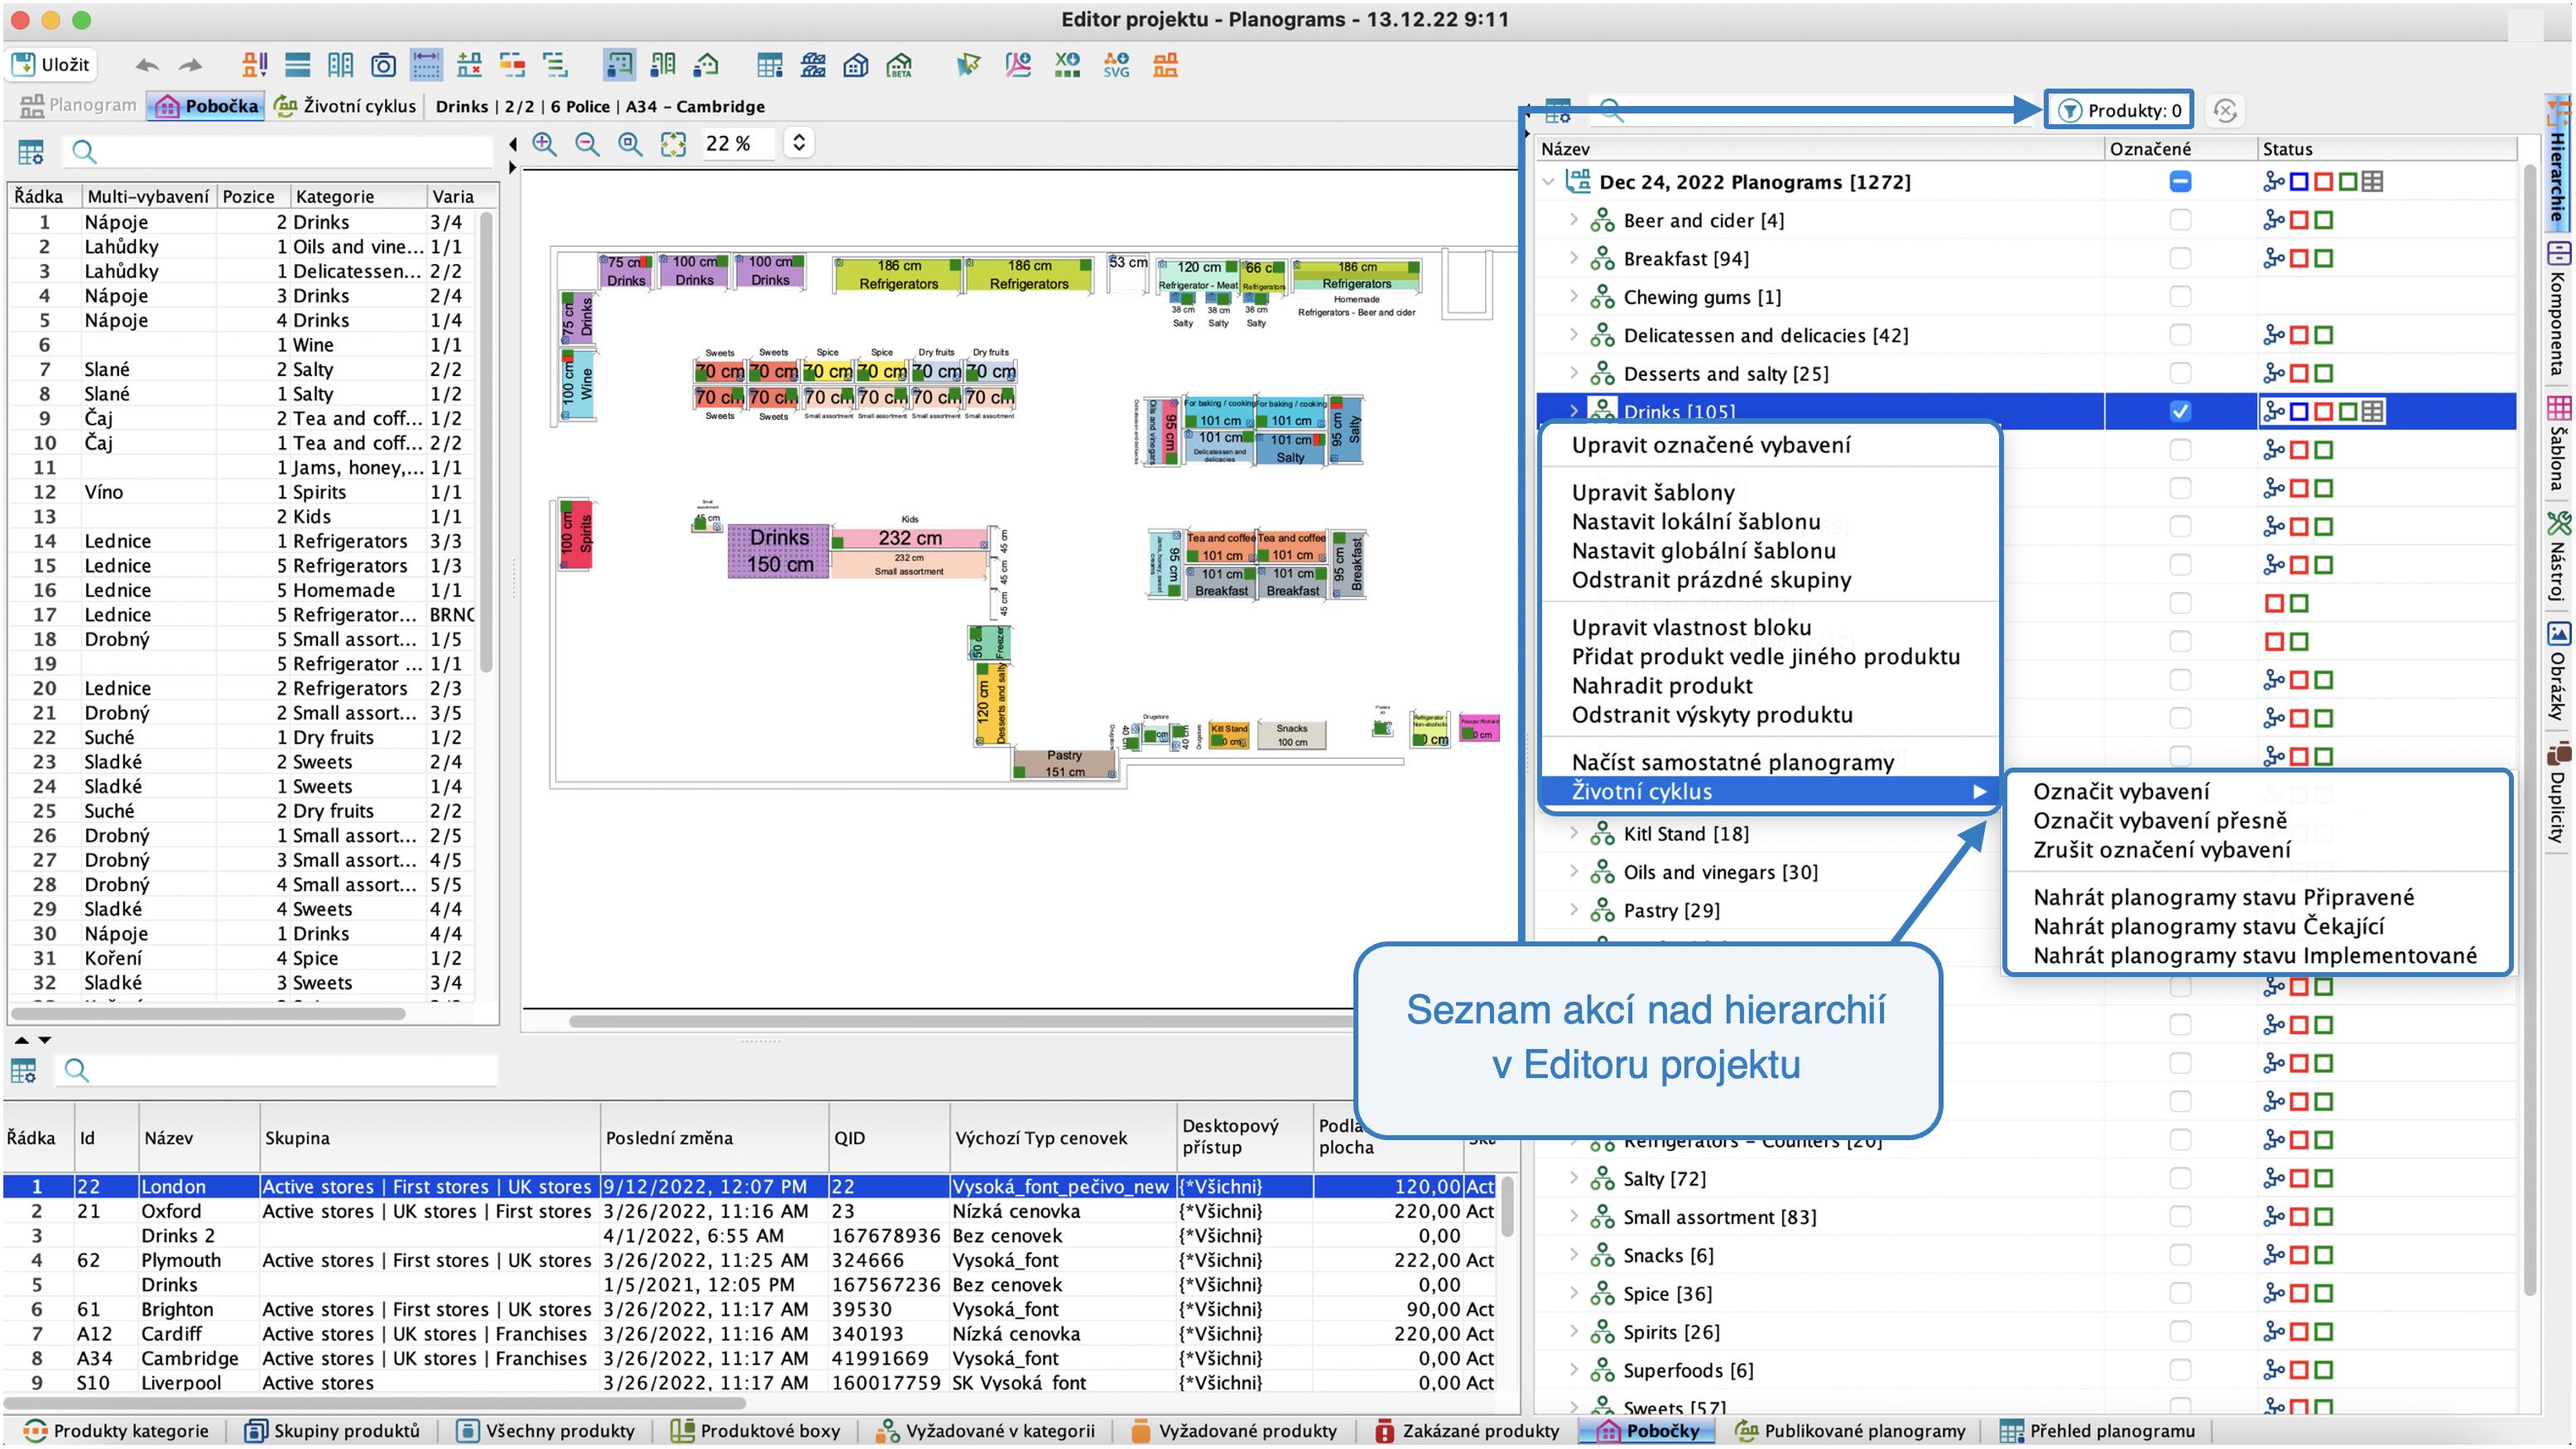Image resolution: width=2576 pixels, height=1449 pixels.
Task: Click the clear filter icon beside Produkty
Action: tap(2225, 110)
